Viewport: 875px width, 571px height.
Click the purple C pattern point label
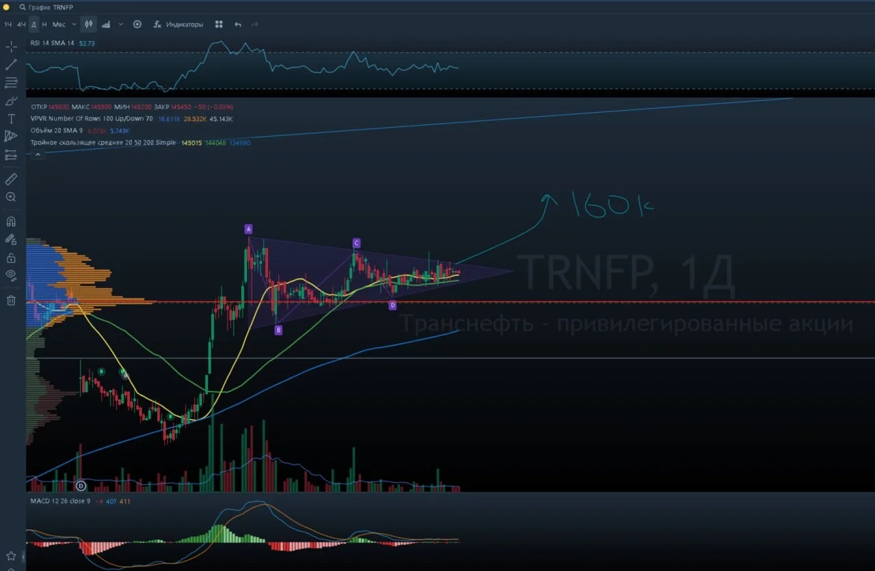[x=356, y=243]
